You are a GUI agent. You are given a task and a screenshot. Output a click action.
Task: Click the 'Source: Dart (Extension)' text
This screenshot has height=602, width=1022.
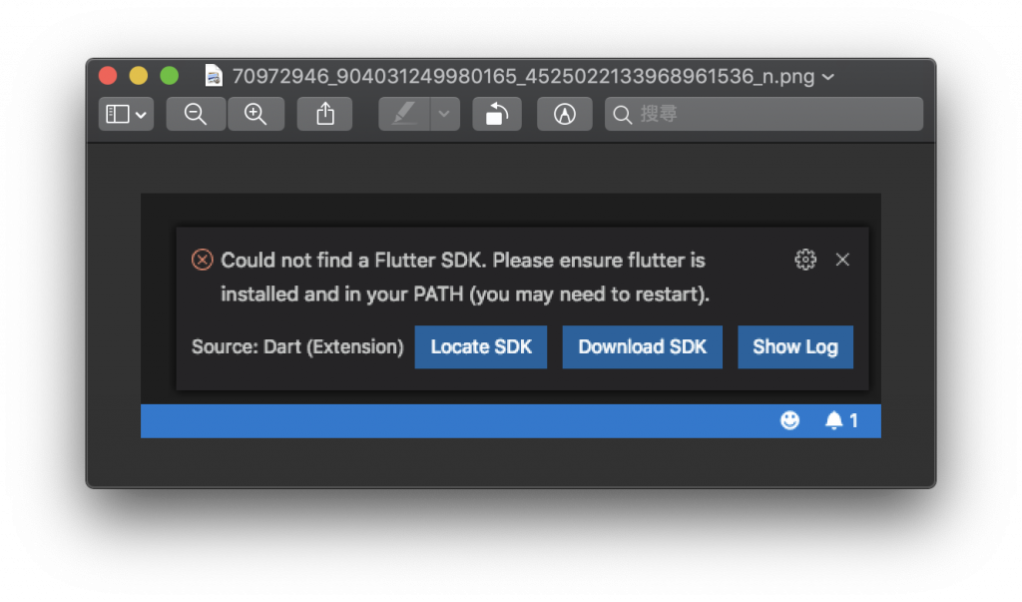pos(297,347)
